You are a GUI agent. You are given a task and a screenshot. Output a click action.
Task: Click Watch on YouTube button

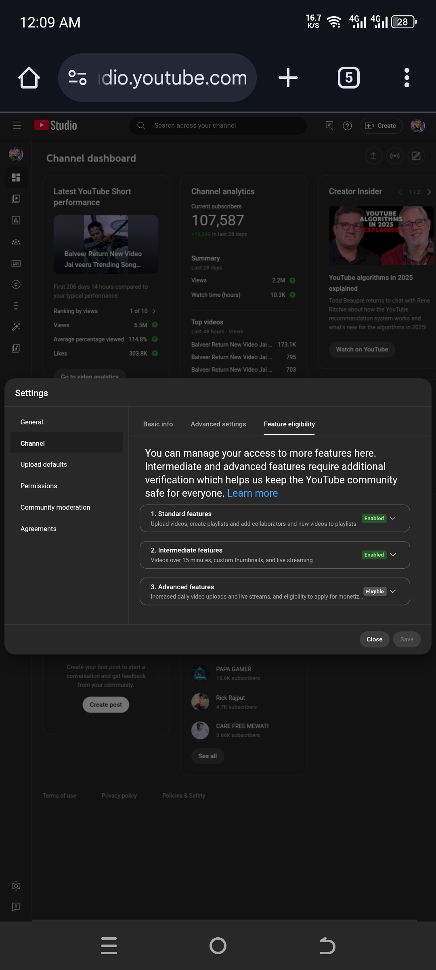pyautogui.click(x=362, y=349)
